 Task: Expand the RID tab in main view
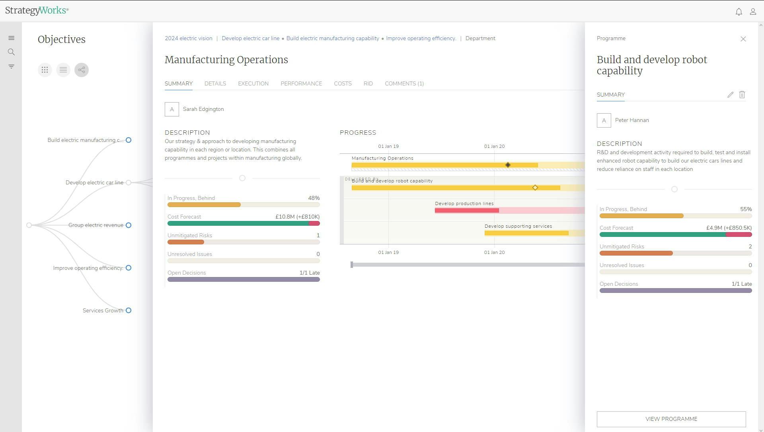pyautogui.click(x=368, y=83)
